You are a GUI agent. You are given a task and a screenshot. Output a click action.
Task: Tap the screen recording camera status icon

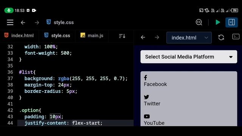pyautogui.click(x=34, y=10)
